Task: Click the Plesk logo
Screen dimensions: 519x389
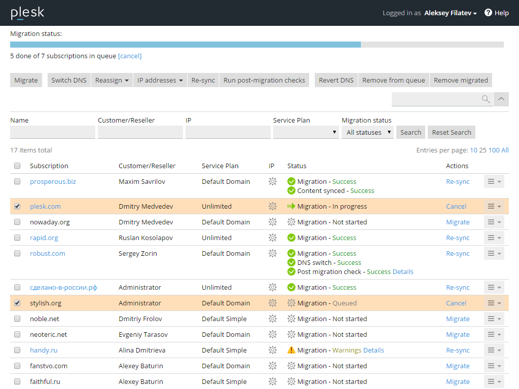Action: click(27, 13)
